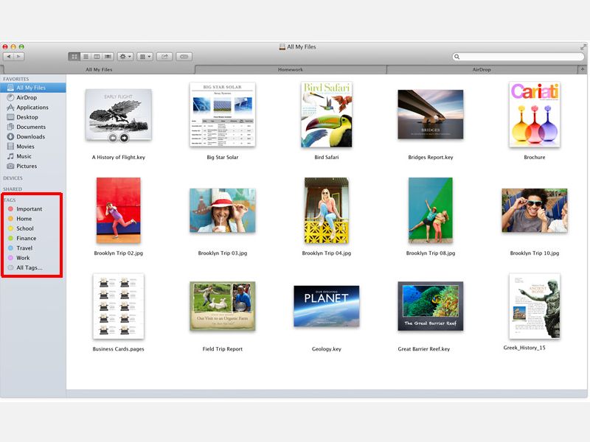The height and width of the screenshot is (442, 590).
Task: Open the Action gear dropdown
Action: point(125,57)
